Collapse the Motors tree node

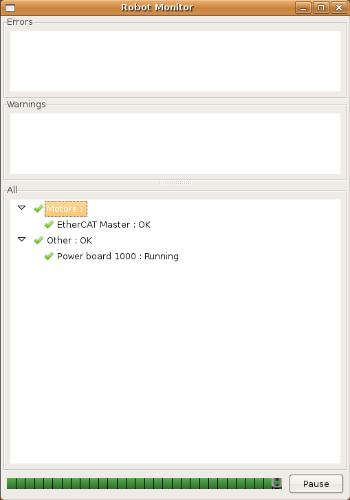22,208
